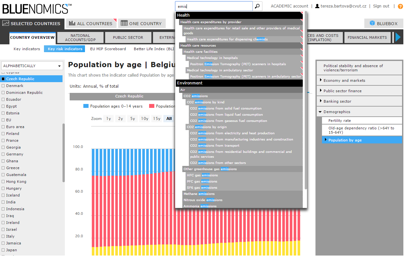Screen dimensions: 405x264
Task: Select Other greenhouse gas emissions result
Action: [243, 169]
